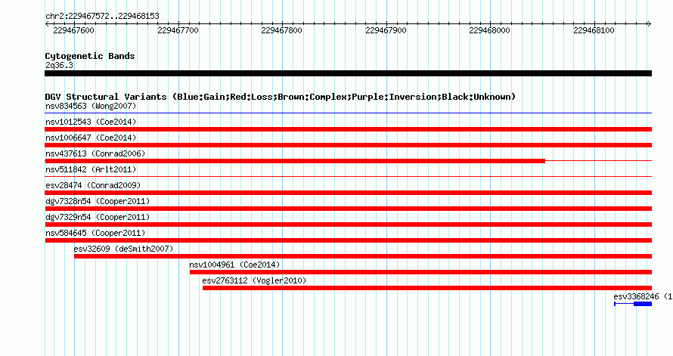Open the nsv1006647 (Coe2014) variant label
The width and height of the screenshot is (673, 356).
point(91,138)
